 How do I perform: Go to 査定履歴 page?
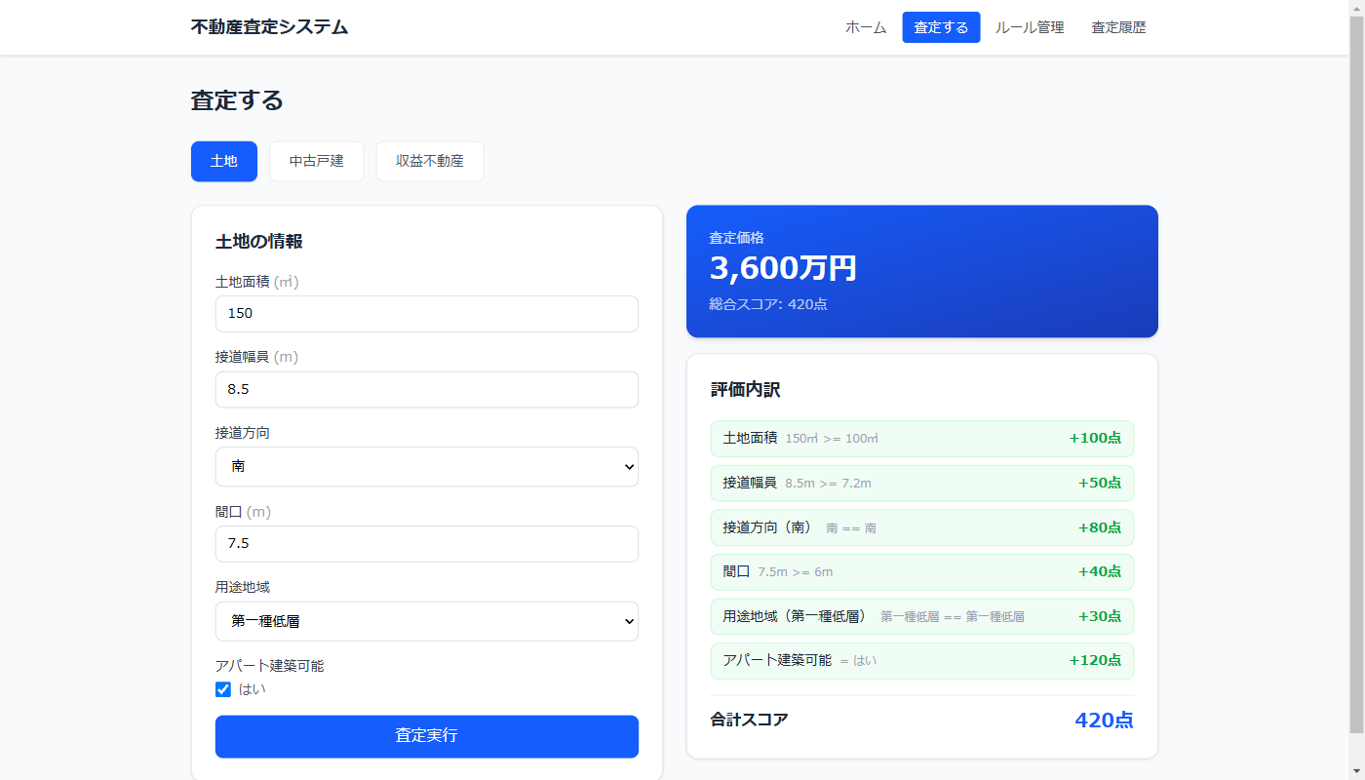tap(1118, 27)
